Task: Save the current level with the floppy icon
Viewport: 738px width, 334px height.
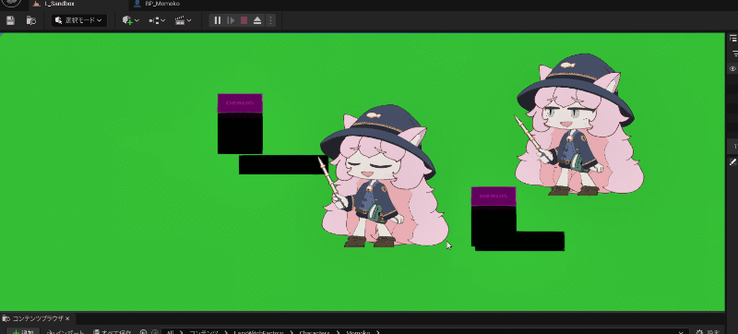Action: (x=10, y=20)
